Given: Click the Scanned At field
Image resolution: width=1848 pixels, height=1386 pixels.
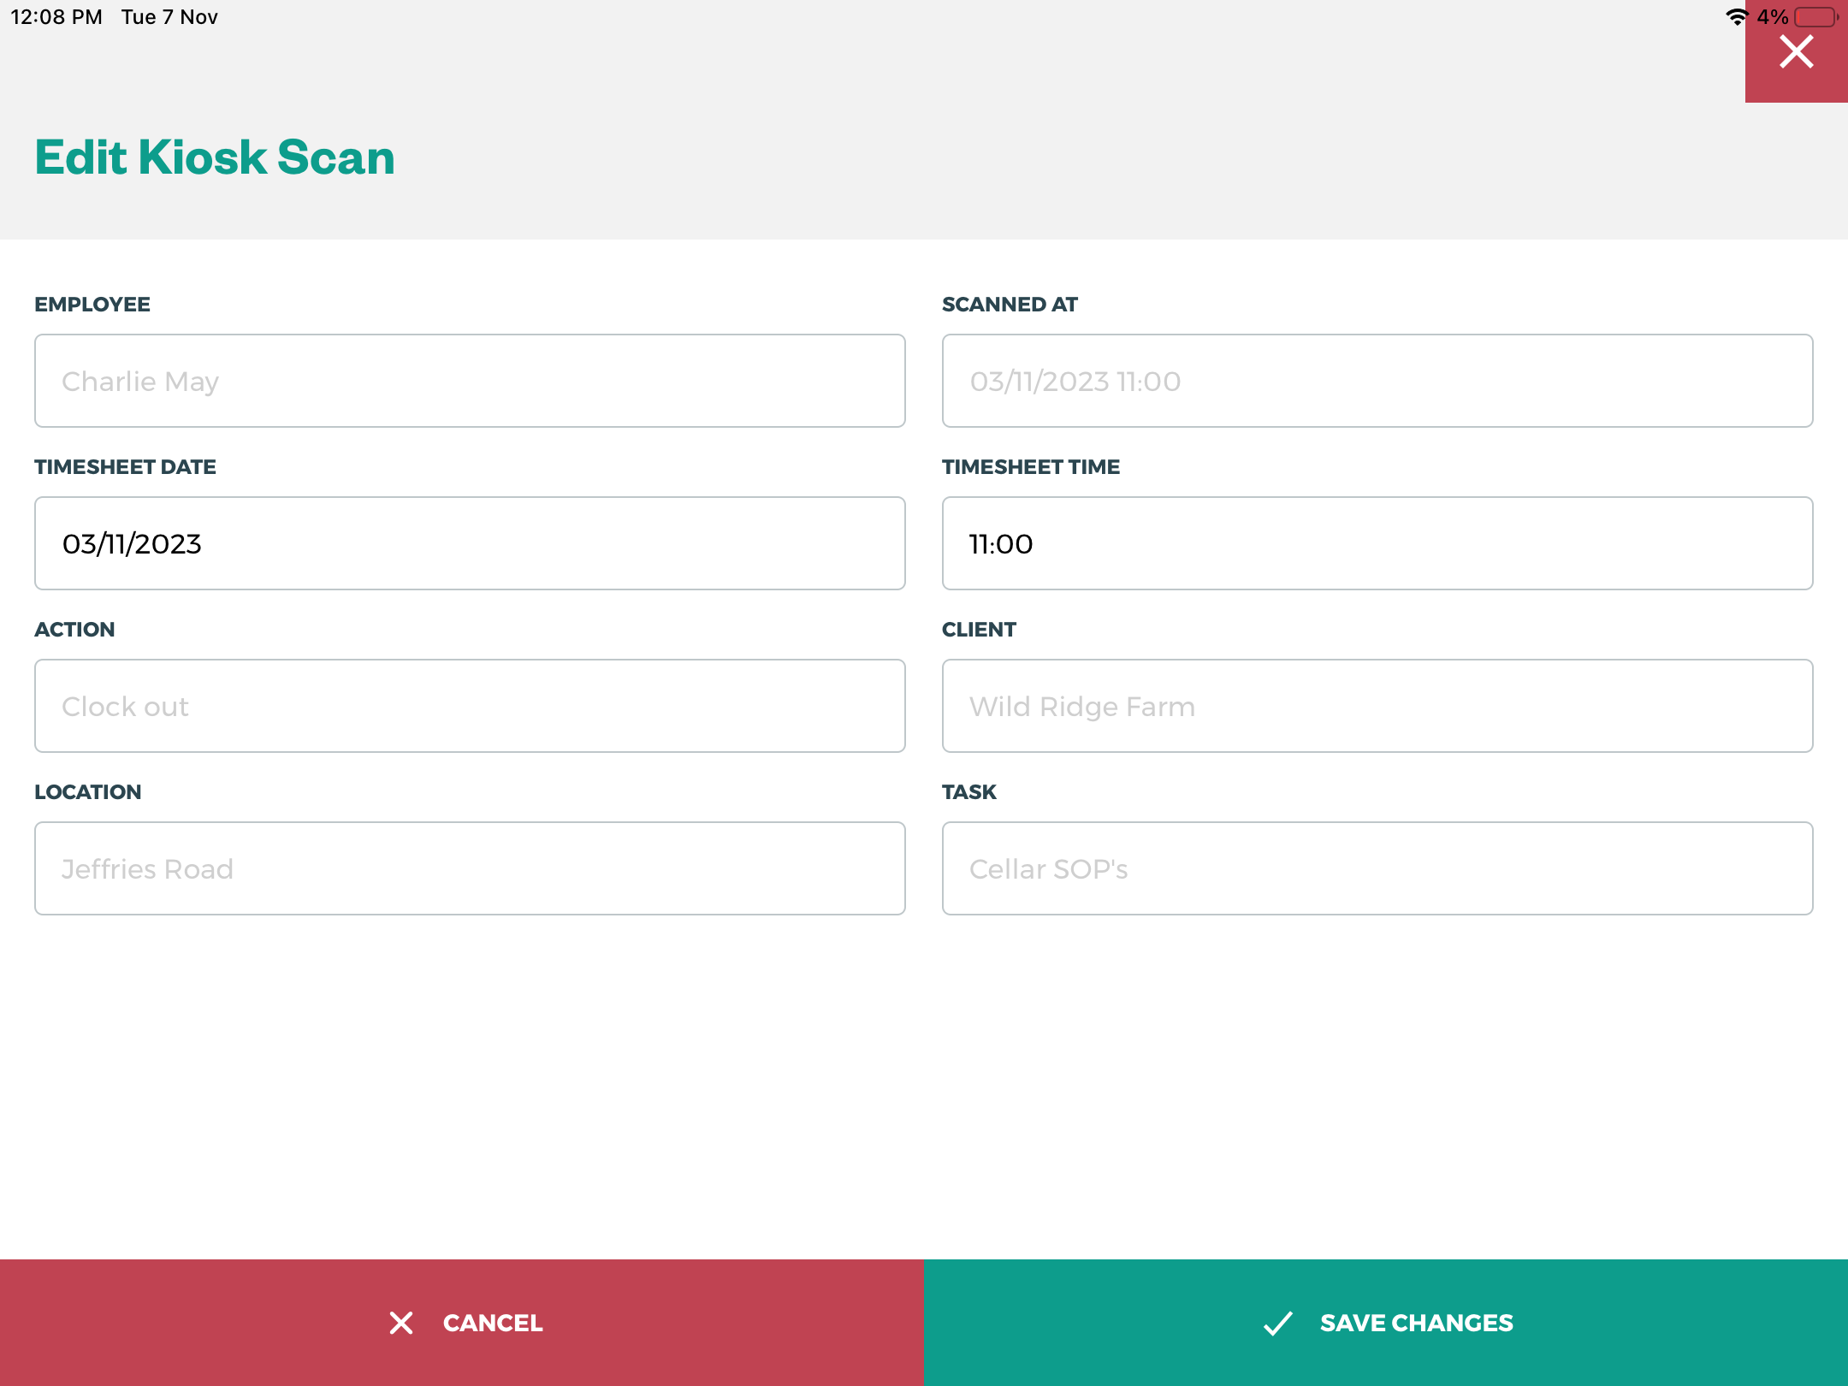Looking at the screenshot, I should click(1377, 381).
